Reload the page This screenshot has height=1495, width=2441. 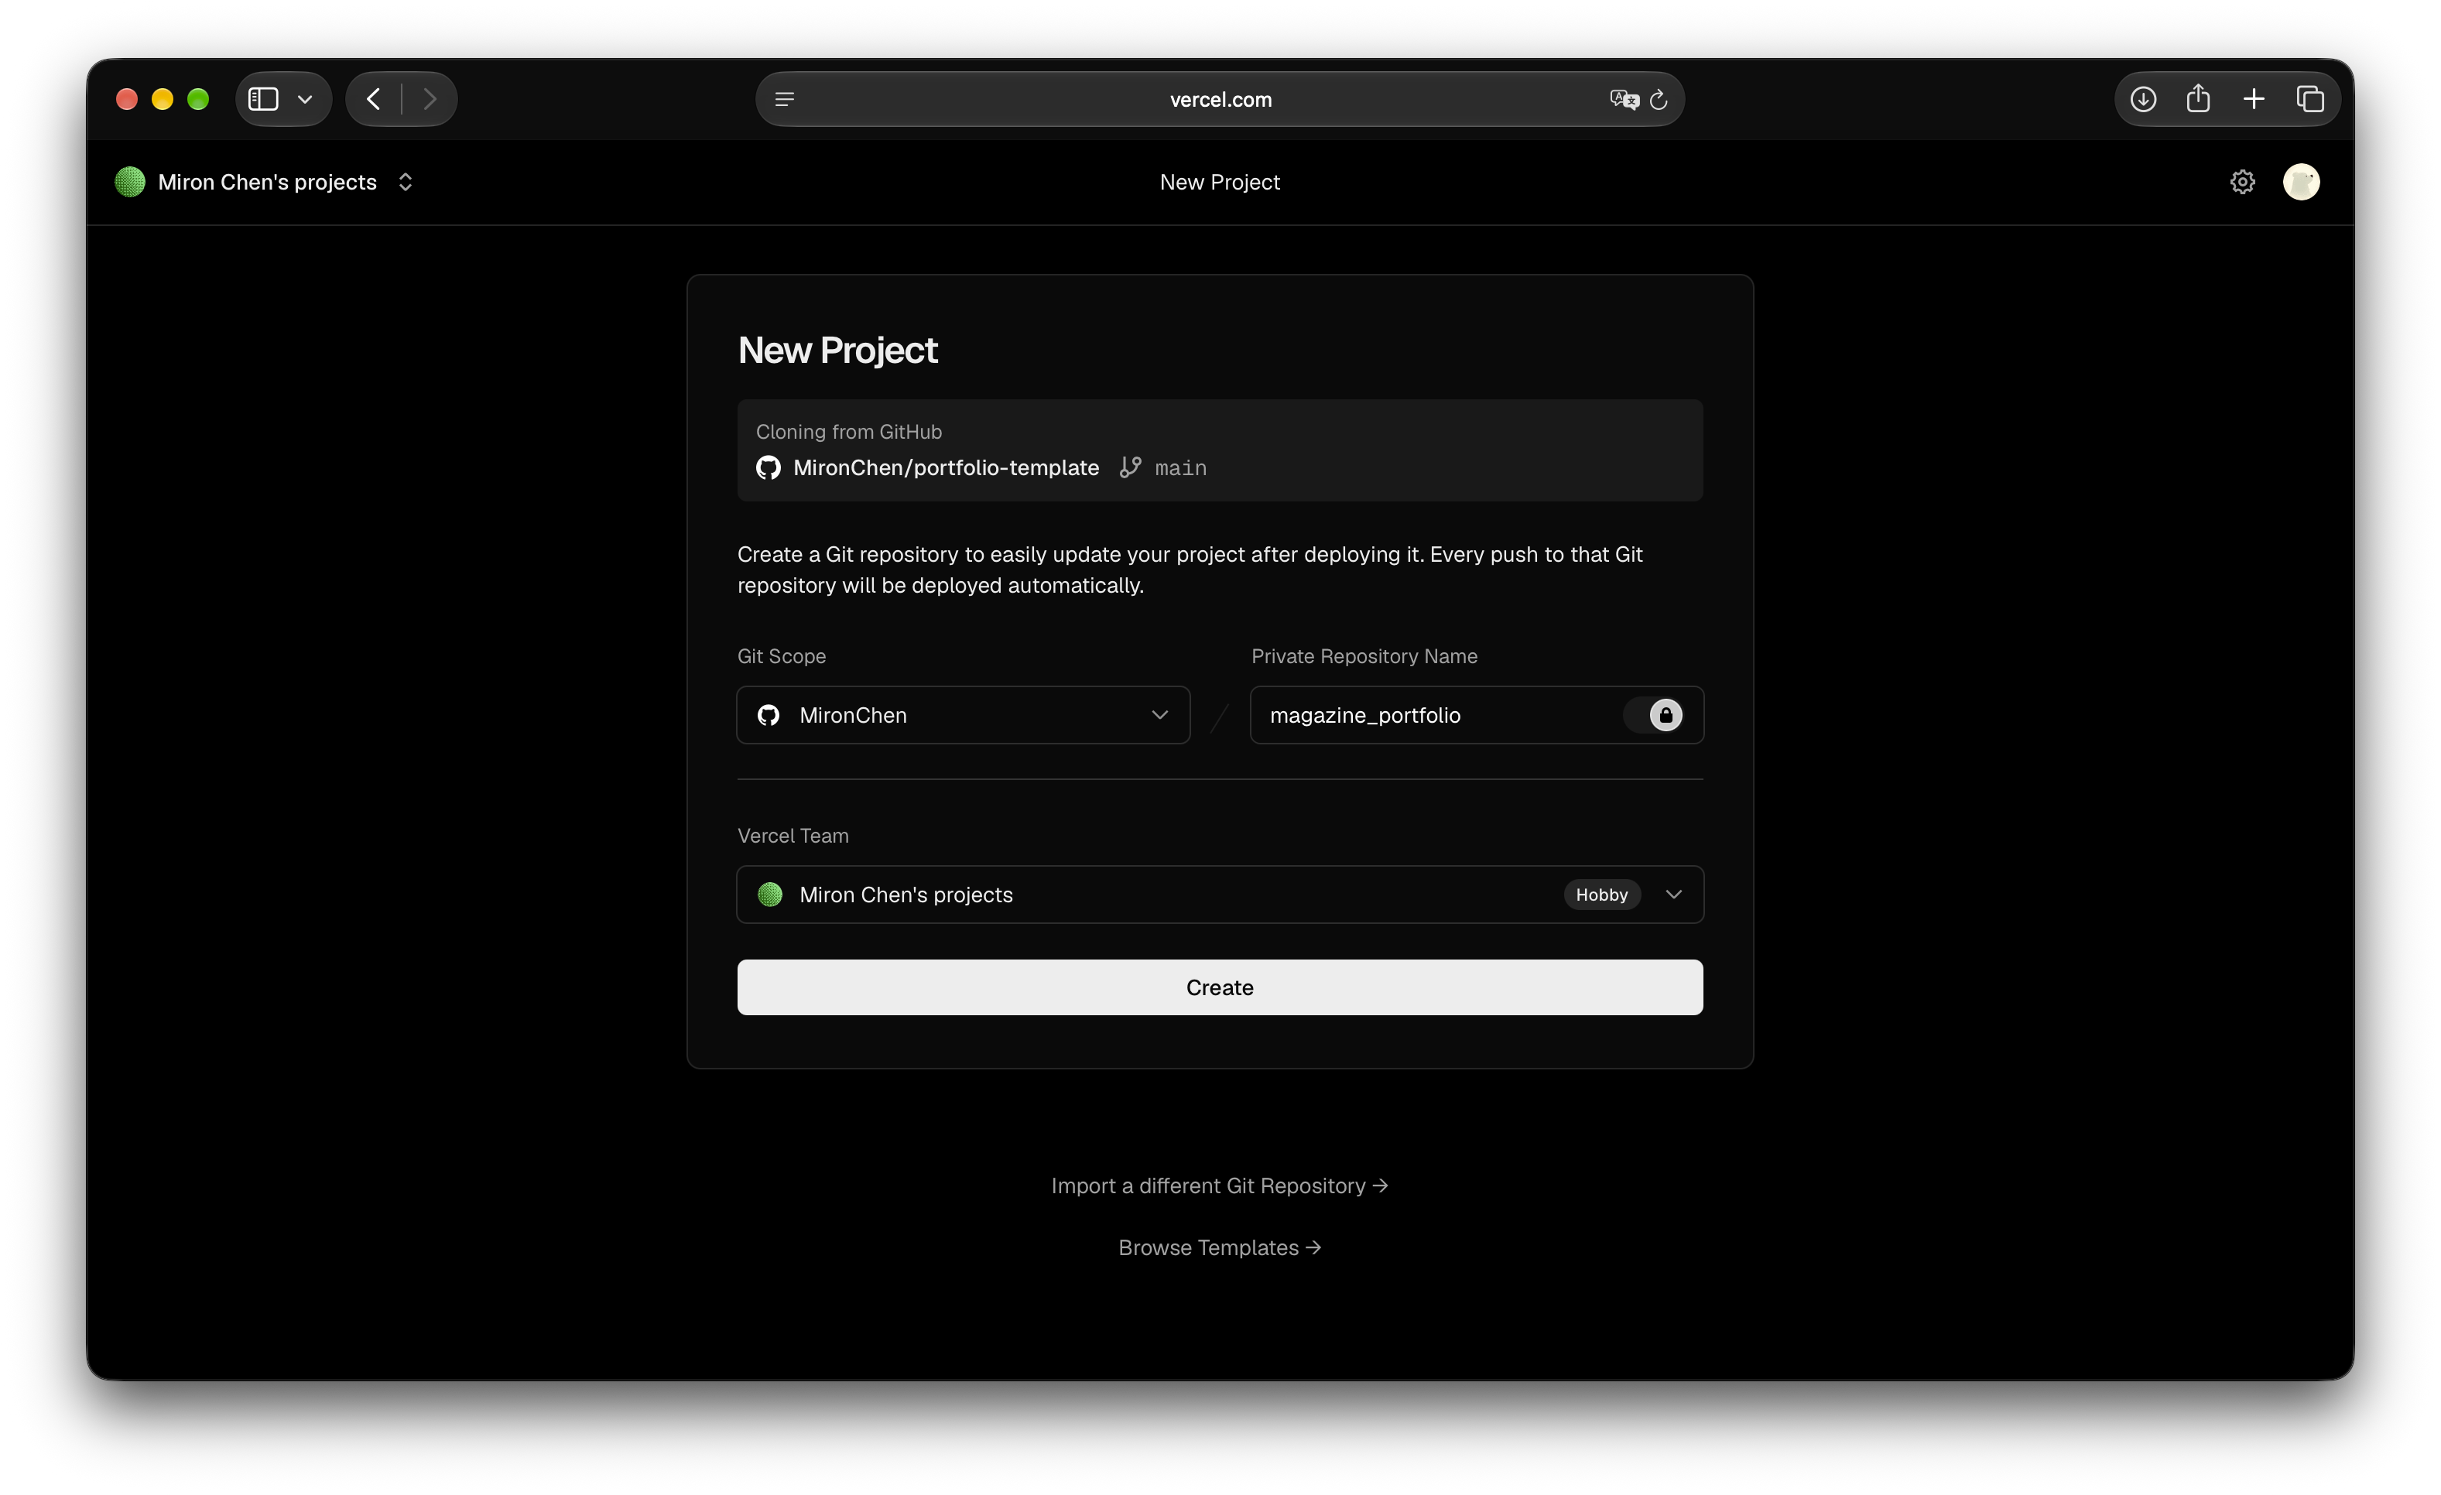[1659, 99]
